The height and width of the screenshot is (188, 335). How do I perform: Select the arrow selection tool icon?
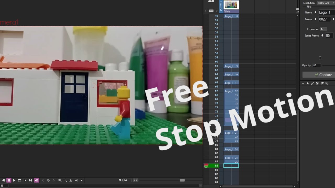(308, 83)
